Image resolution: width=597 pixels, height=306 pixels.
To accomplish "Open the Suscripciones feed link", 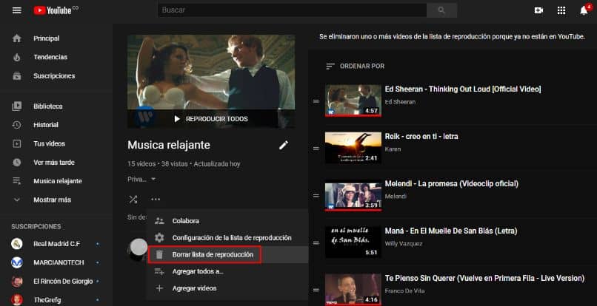I will click(x=56, y=75).
